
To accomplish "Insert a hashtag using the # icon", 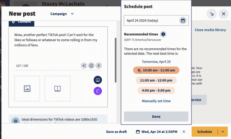I will tap(99, 65).
